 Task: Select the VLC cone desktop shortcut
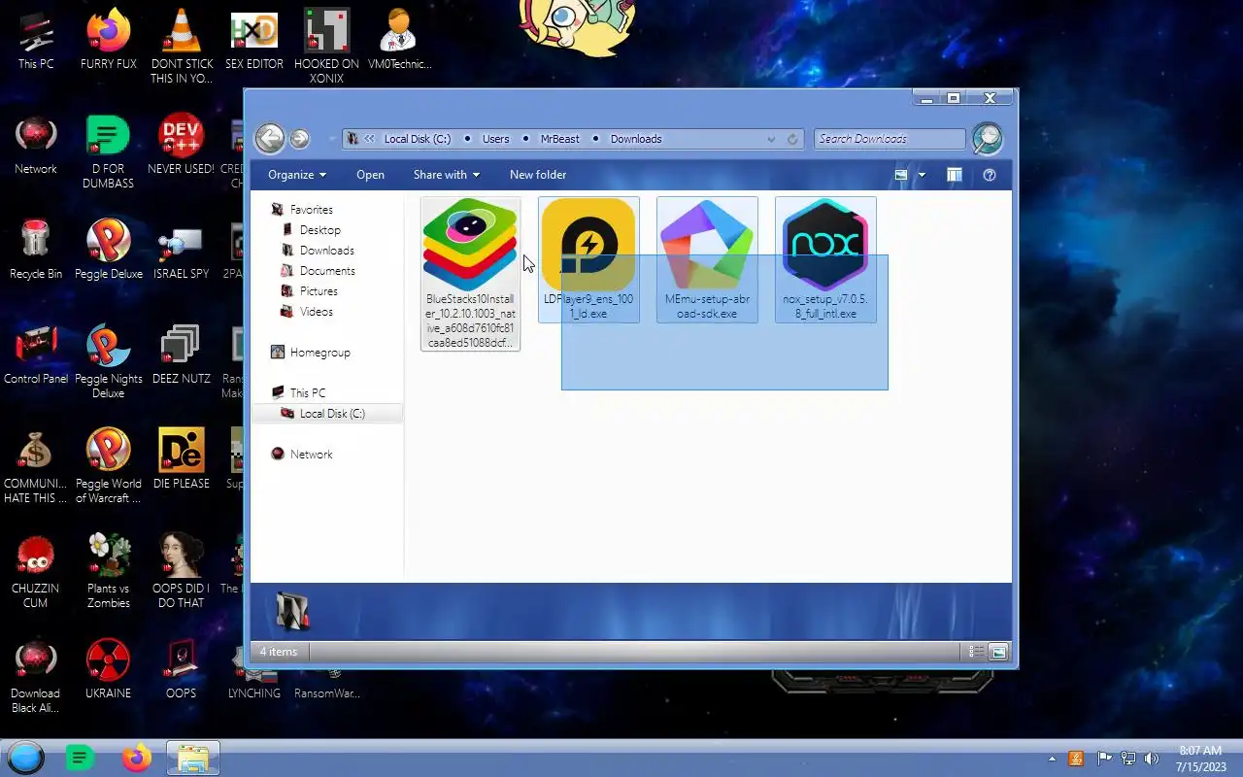(x=182, y=47)
